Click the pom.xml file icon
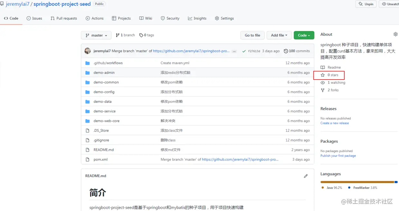399x211 pixels. click(x=88, y=159)
